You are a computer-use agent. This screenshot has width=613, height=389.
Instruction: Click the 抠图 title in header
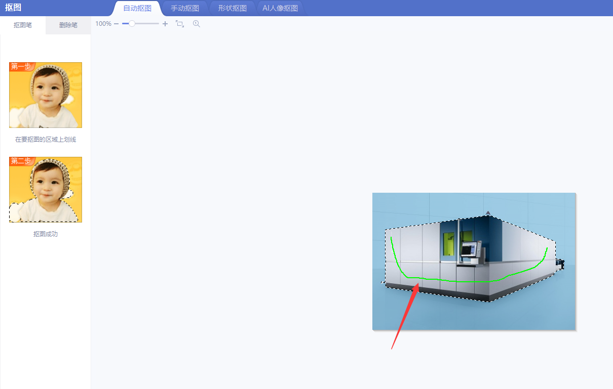tap(13, 8)
